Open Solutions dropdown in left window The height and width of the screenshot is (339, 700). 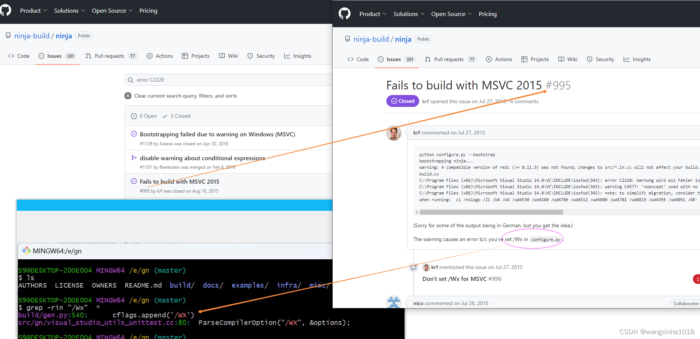pyautogui.click(x=69, y=10)
